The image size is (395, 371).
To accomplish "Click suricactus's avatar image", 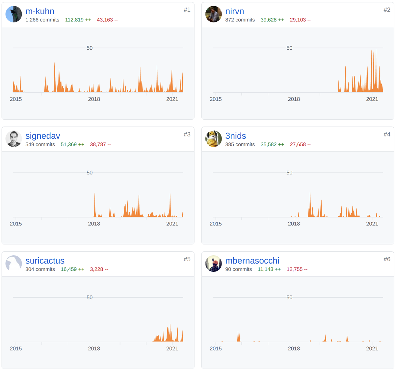I will (14, 264).
